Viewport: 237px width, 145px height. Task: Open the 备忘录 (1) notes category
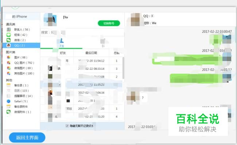pyautogui.click(x=21, y=85)
